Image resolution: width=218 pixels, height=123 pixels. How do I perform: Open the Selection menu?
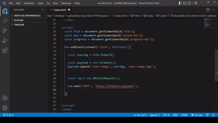pos(29,3)
